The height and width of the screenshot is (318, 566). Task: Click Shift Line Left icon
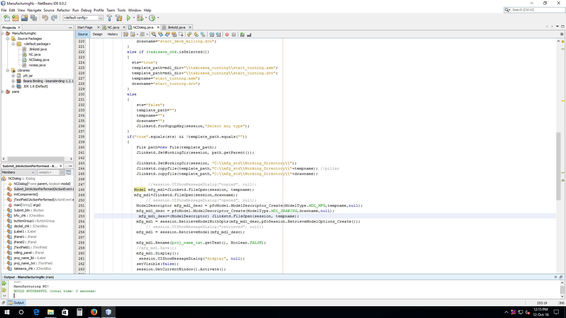tap(212, 34)
